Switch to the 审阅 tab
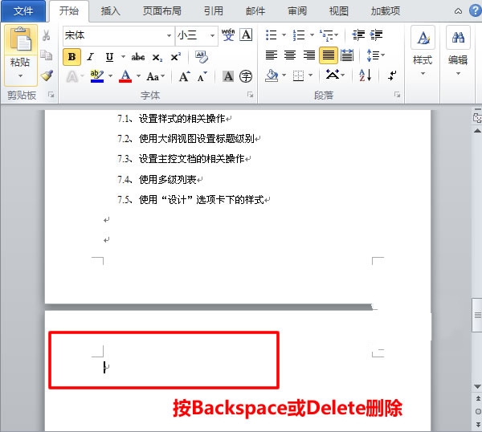 [297, 11]
